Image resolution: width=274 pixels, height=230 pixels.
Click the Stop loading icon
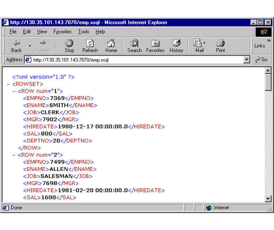pos(69,45)
